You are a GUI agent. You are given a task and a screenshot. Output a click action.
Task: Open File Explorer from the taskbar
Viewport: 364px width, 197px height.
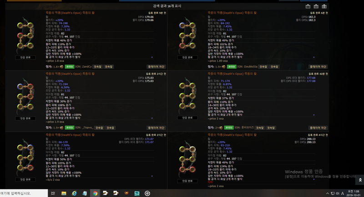pos(64,193)
